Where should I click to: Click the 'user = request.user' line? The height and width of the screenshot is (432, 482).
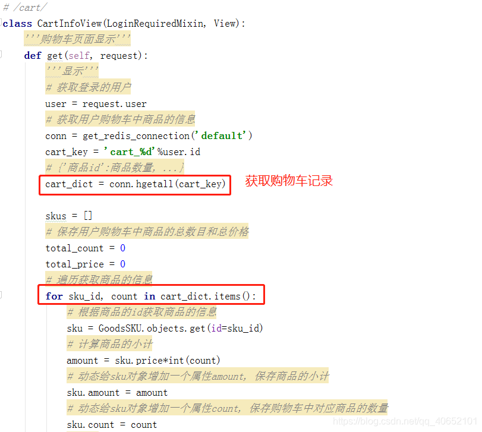96,104
